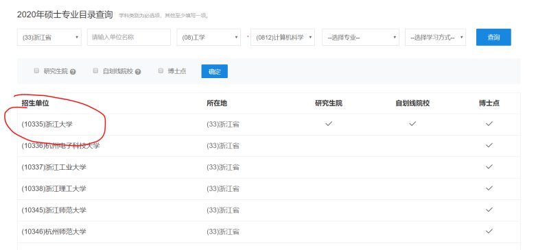Click (33)浙江省 in 杭州电子科技大学 row
The height and width of the screenshot is (250, 549).
point(223,146)
